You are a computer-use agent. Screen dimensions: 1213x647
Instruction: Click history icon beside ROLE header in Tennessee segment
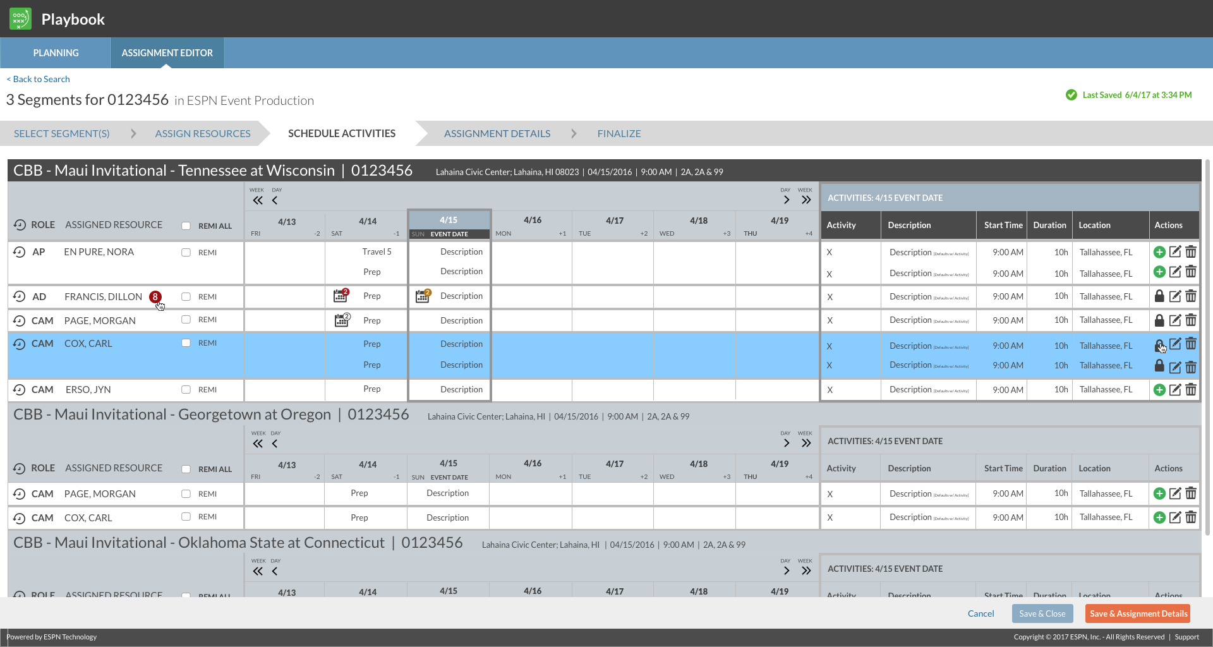click(20, 225)
